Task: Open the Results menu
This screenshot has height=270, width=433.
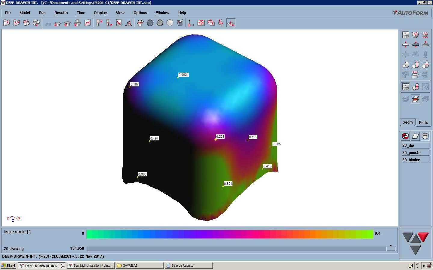Action: pyautogui.click(x=61, y=13)
